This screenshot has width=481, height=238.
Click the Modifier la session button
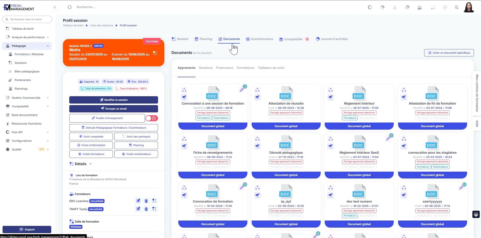pos(114,100)
